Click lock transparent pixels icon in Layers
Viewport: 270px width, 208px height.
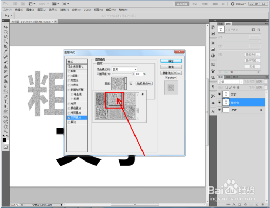(x=227, y=88)
